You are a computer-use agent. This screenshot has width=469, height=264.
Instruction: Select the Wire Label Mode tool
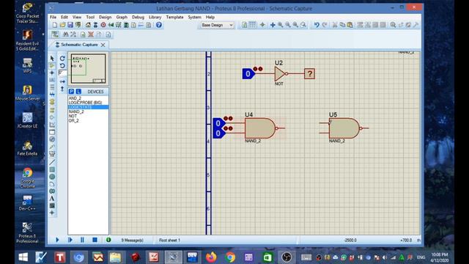pos(52,80)
